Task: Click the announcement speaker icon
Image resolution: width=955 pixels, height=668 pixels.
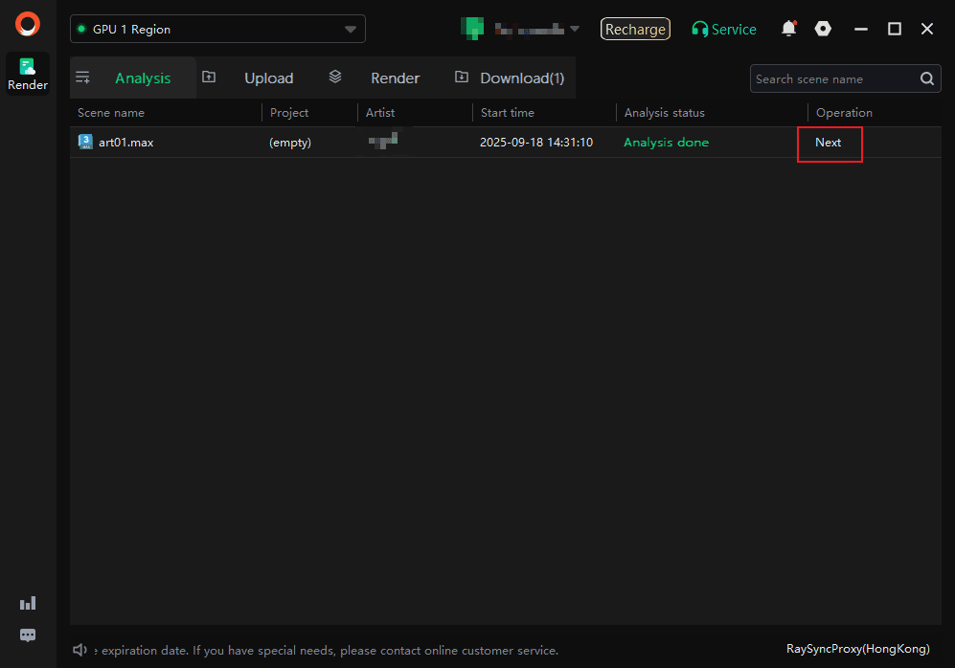Action: point(80,651)
